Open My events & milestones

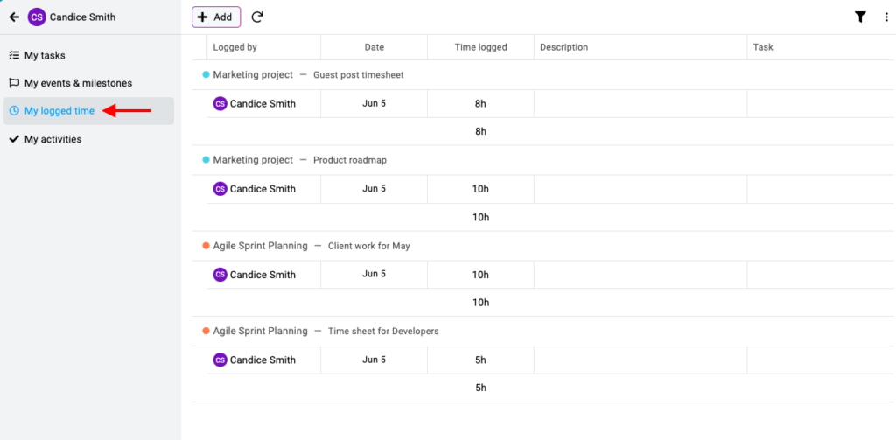(78, 83)
